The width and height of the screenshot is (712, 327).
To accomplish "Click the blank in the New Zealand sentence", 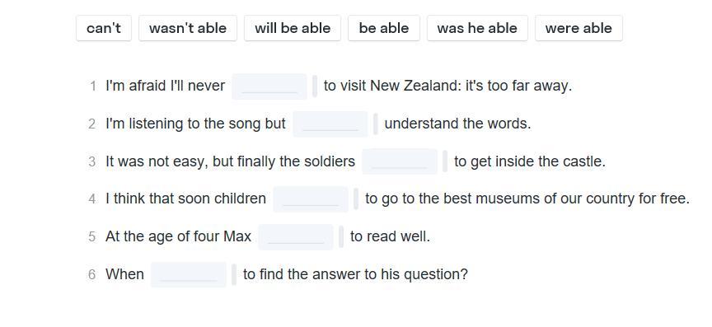I will (269, 86).
